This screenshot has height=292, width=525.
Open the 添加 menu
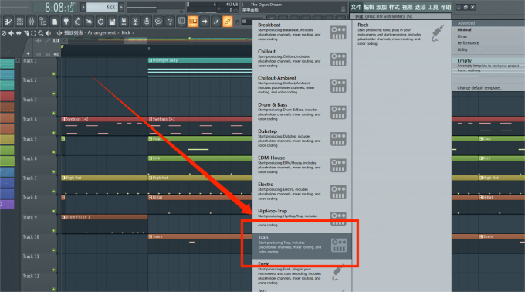coord(381,7)
